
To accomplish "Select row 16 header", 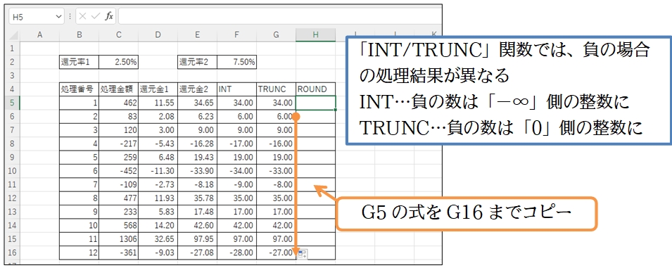I will [11, 253].
